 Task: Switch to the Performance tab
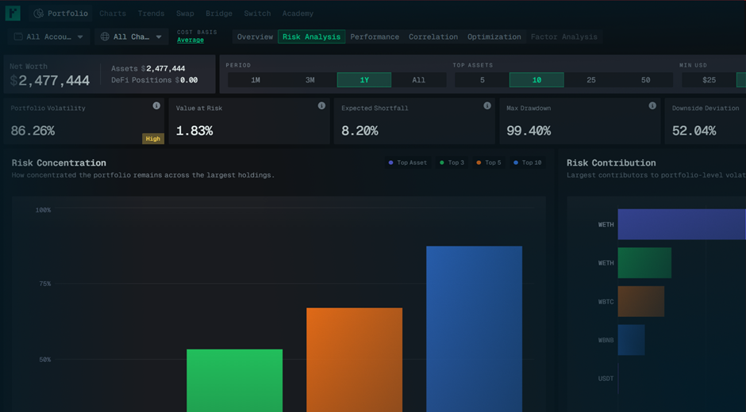tap(375, 36)
